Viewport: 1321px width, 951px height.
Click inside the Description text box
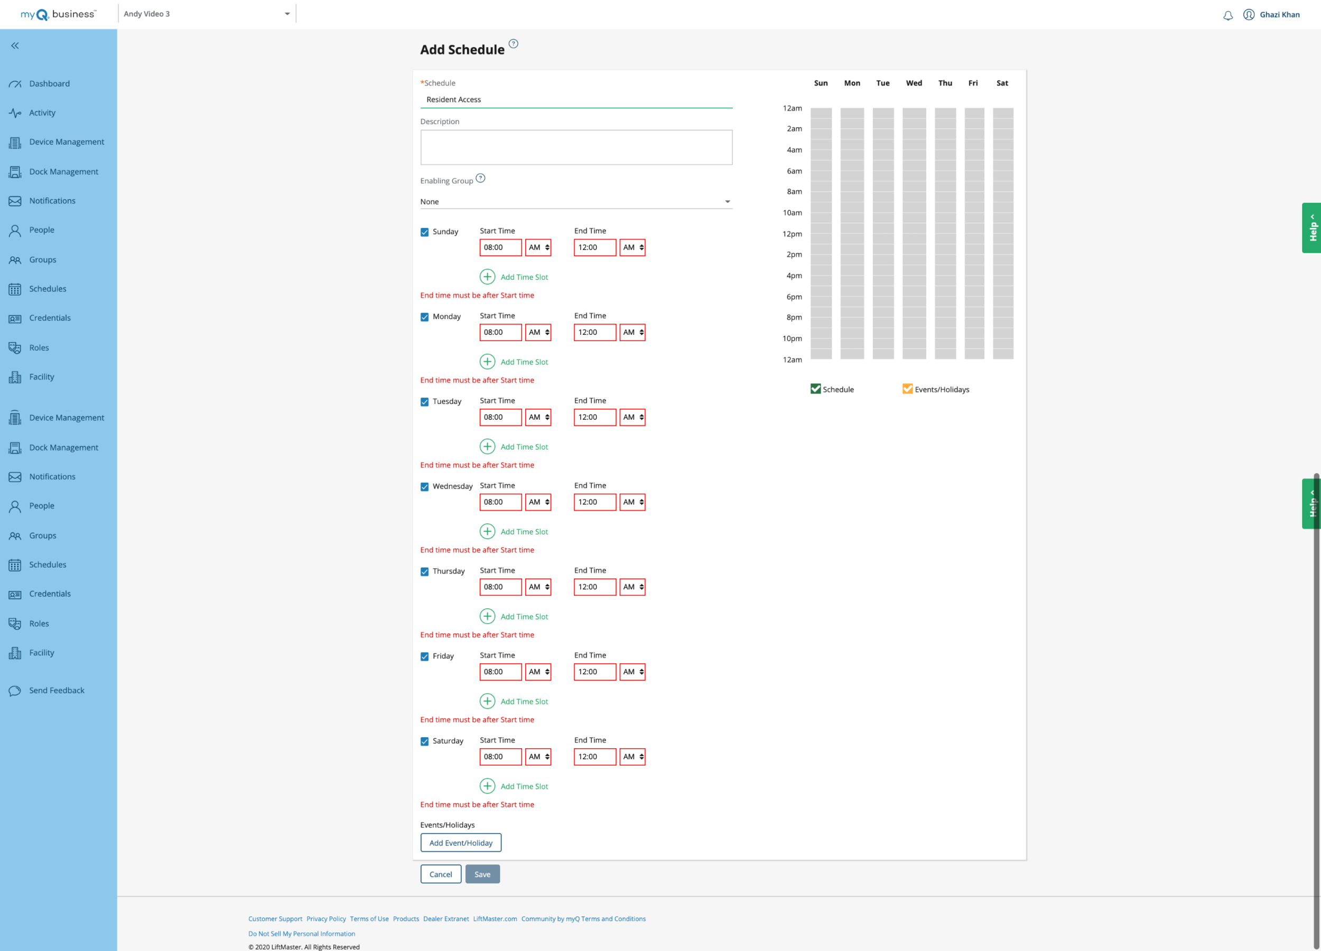click(x=575, y=147)
